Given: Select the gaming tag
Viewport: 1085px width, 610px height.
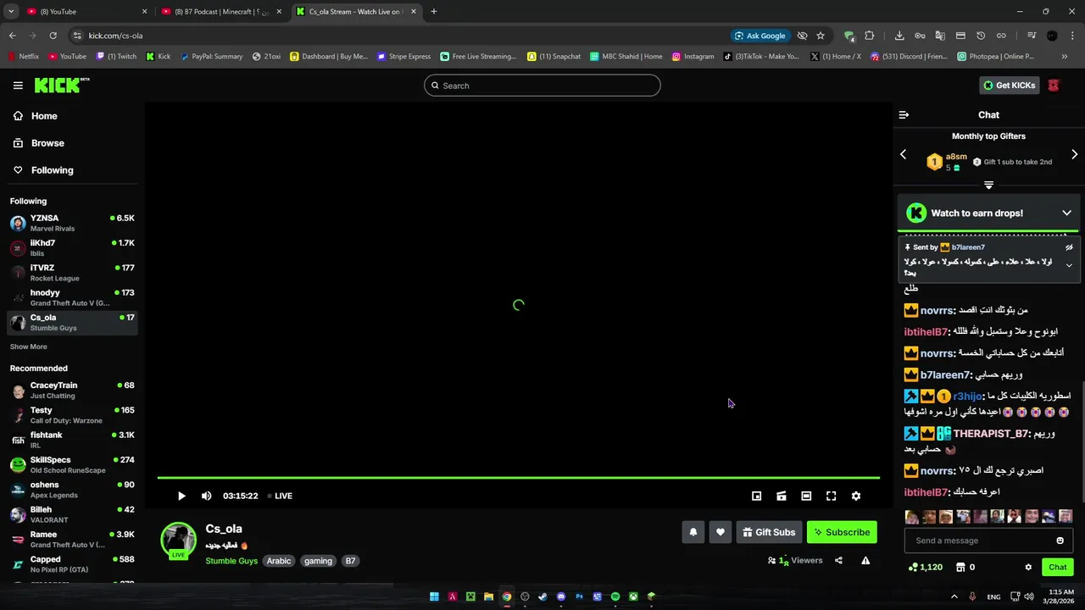Looking at the screenshot, I should coord(318,561).
